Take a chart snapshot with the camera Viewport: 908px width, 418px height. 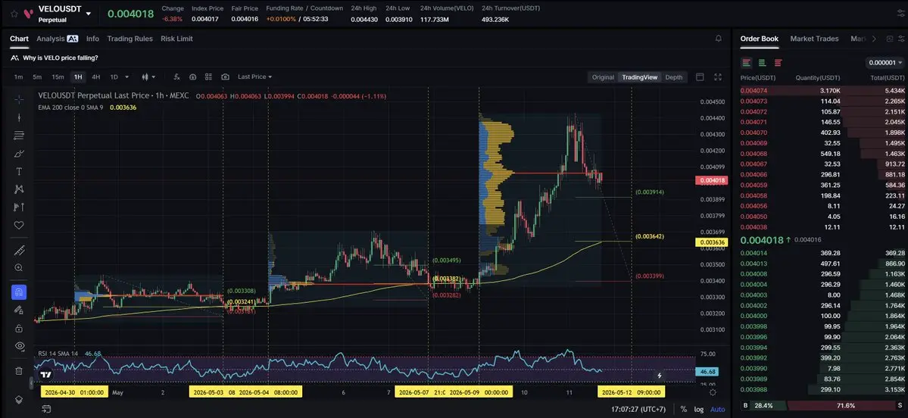pos(225,77)
